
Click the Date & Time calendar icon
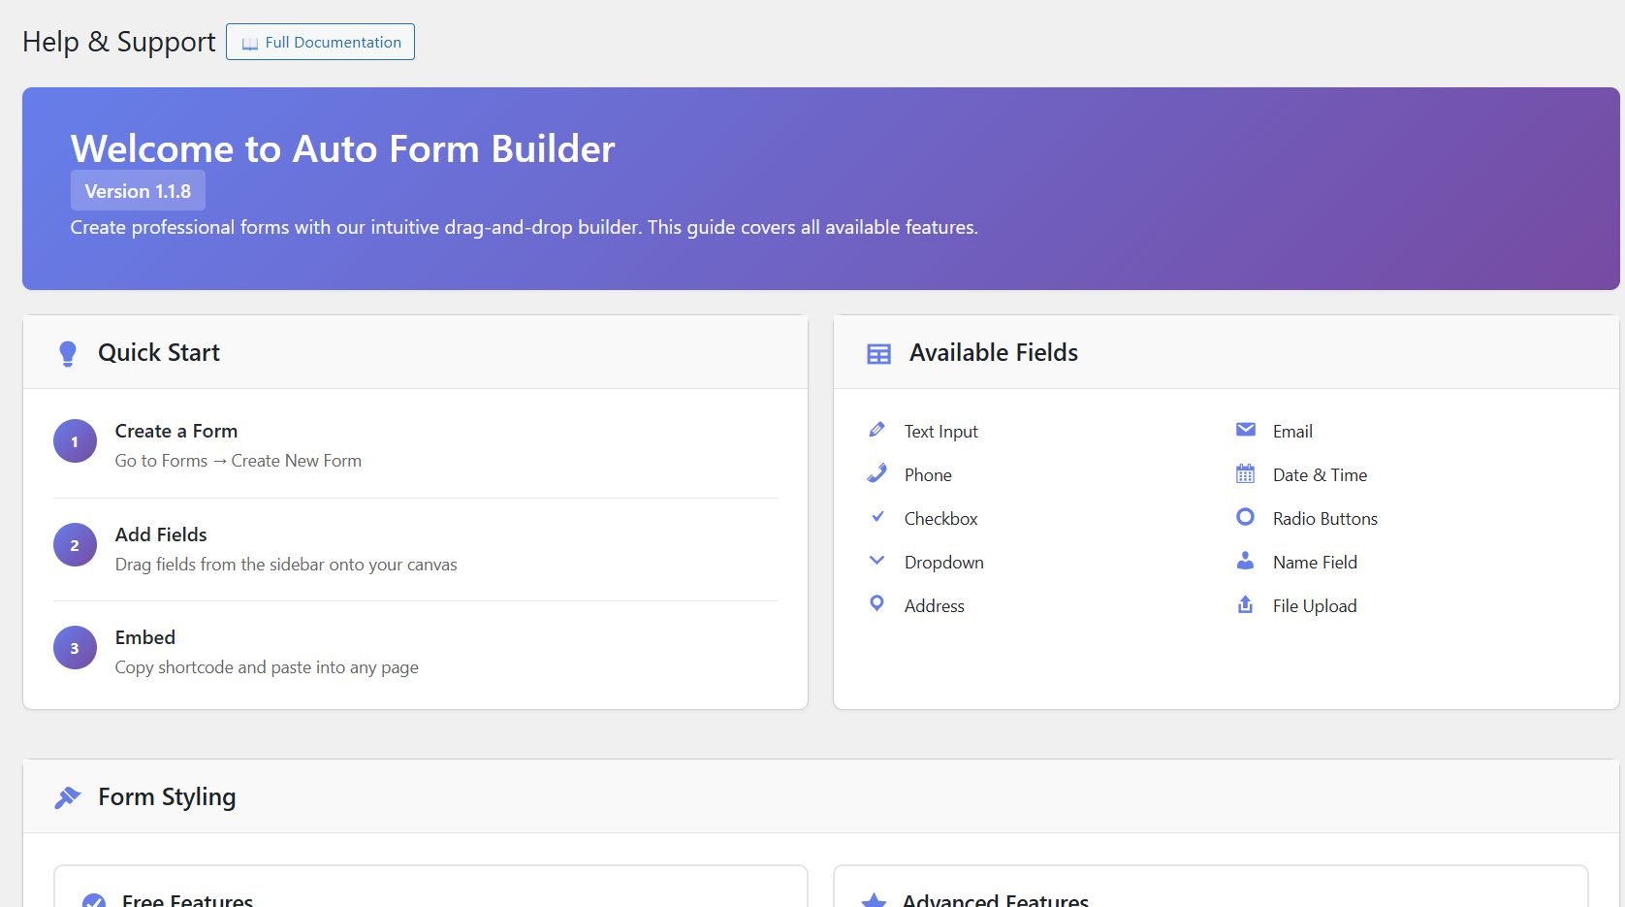[x=1245, y=473]
